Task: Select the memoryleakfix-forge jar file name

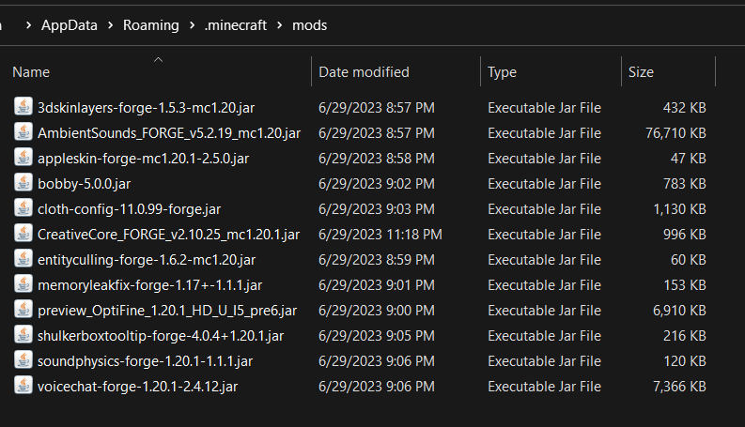Action: (x=149, y=285)
